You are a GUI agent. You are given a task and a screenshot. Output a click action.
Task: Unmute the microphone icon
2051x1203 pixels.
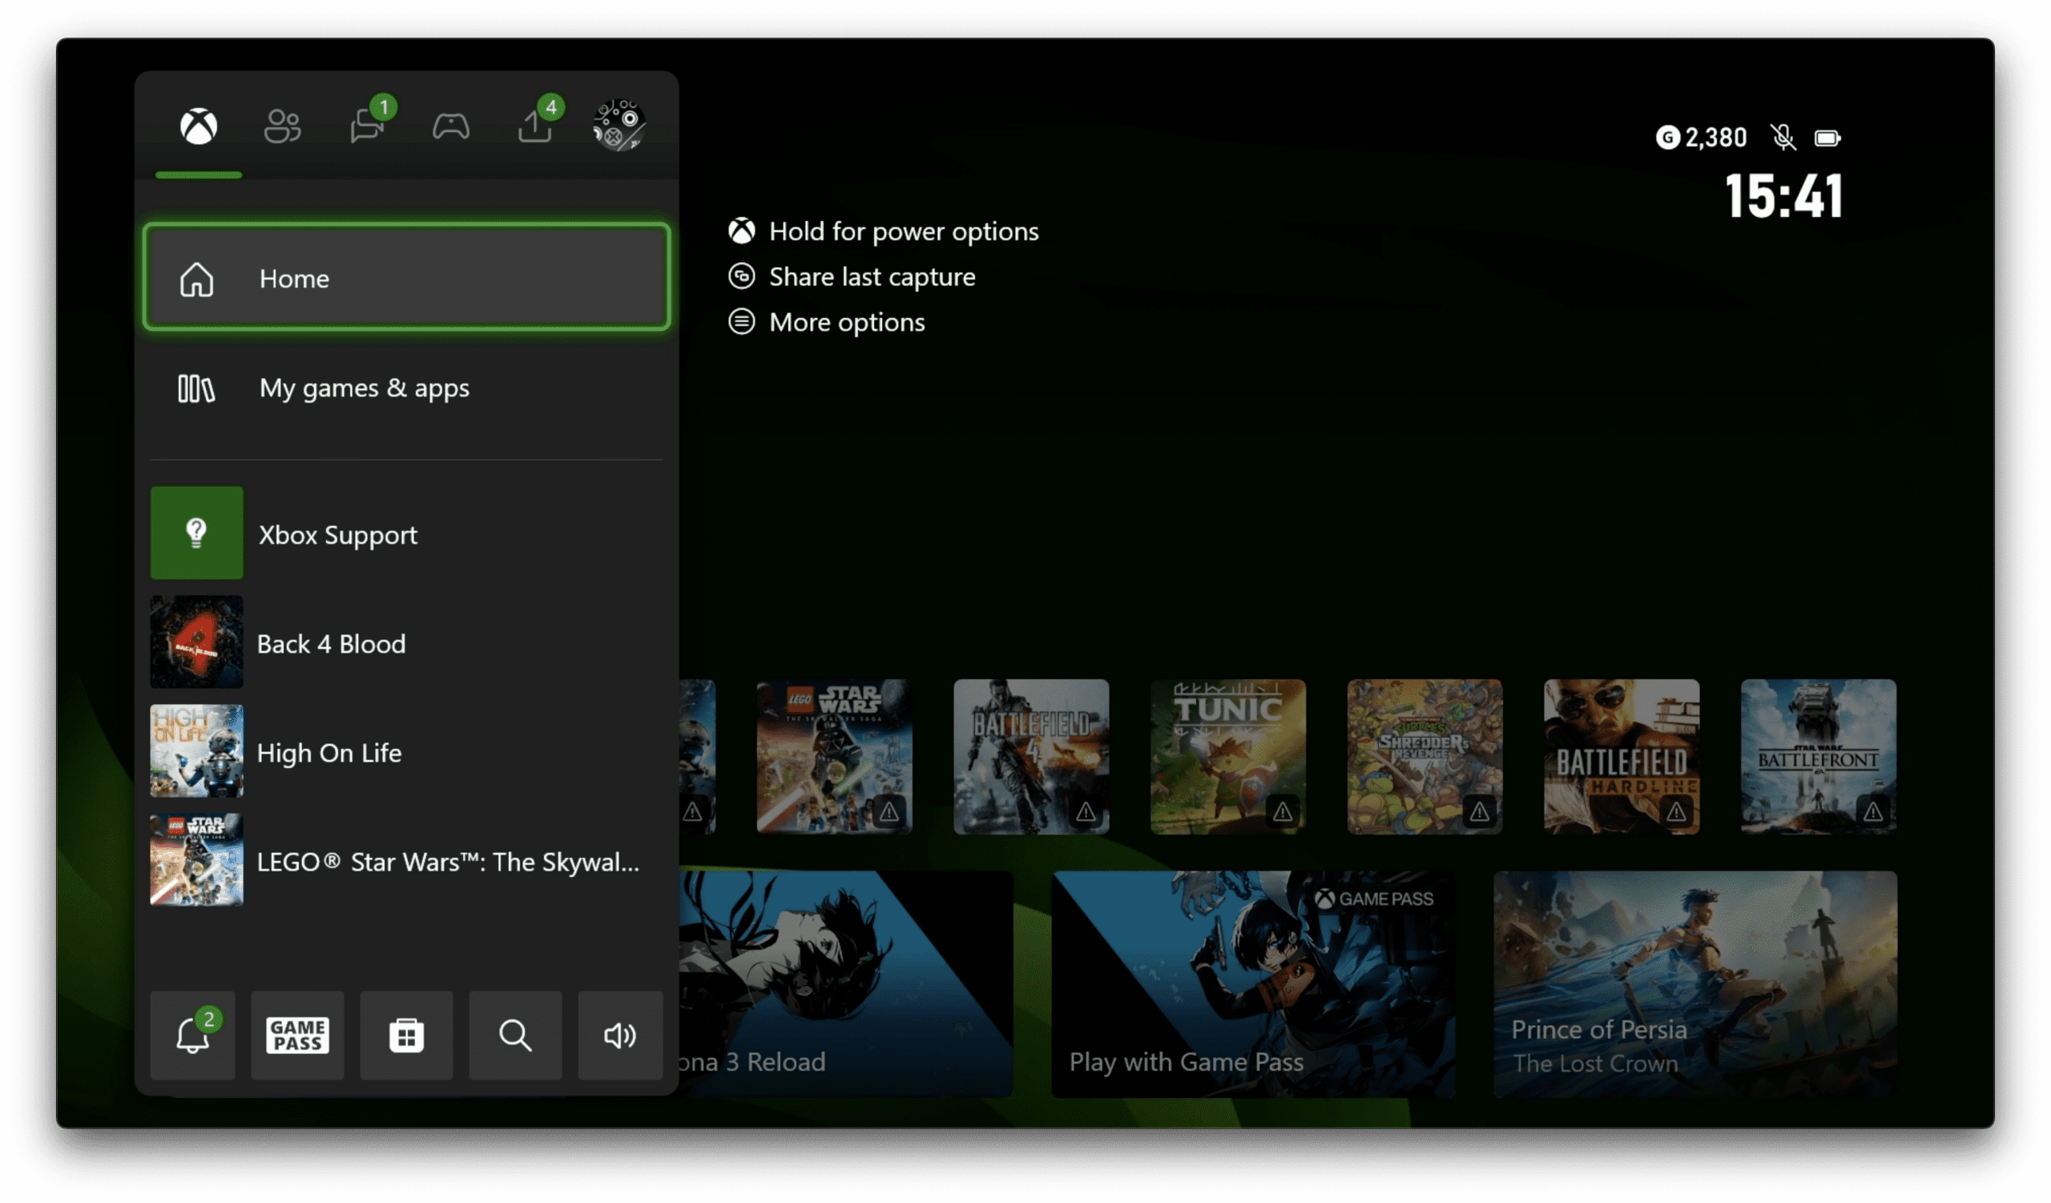point(1783,138)
